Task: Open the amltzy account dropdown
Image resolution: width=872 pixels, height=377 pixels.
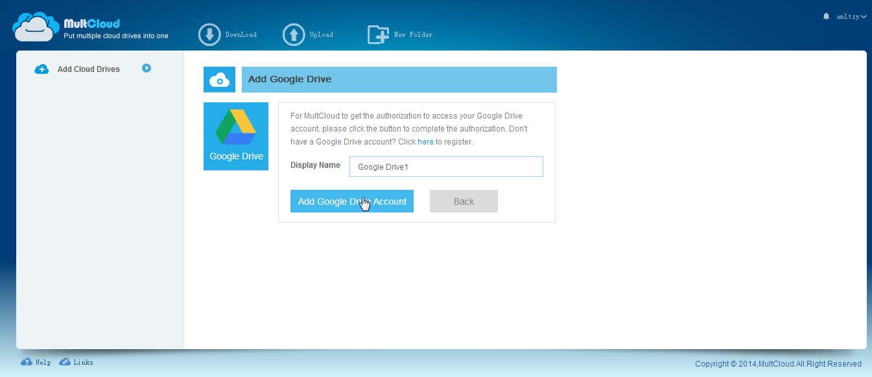Action: (851, 16)
